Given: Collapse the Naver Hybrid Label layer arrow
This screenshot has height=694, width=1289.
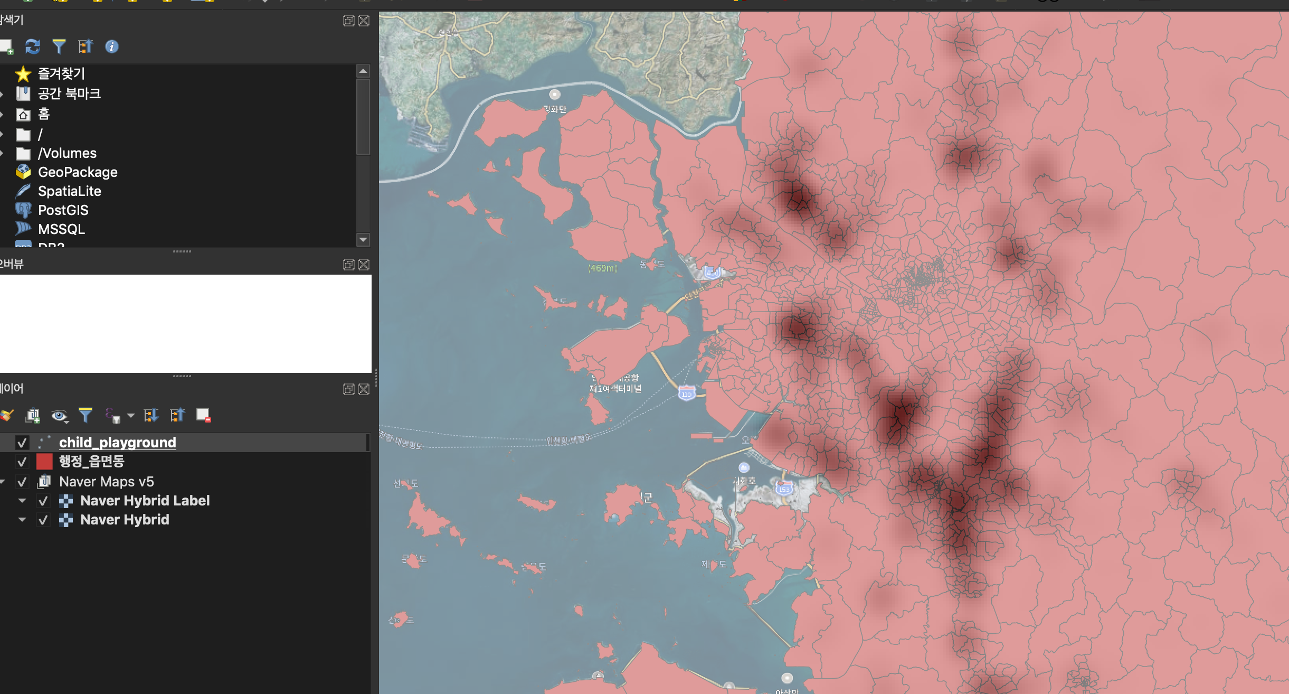Looking at the screenshot, I should click(22, 501).
